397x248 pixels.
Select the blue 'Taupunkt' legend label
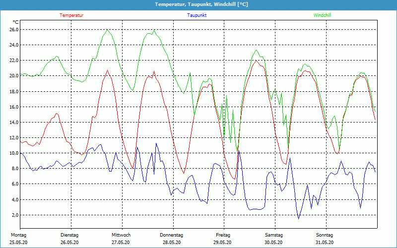(197, 15)
